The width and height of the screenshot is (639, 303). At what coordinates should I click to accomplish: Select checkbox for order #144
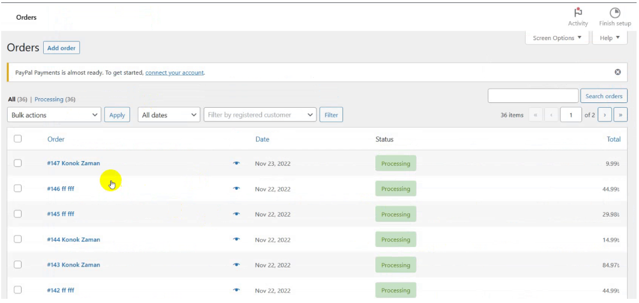pyautogui.click(x=17, y=239)
